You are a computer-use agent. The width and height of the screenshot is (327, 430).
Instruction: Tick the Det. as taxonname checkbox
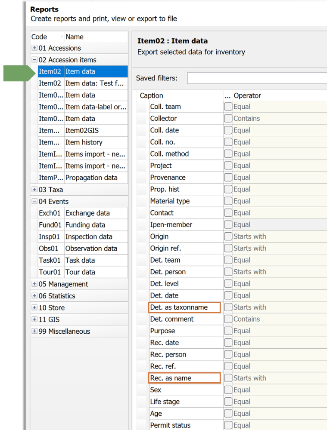[x=228, y=307]
